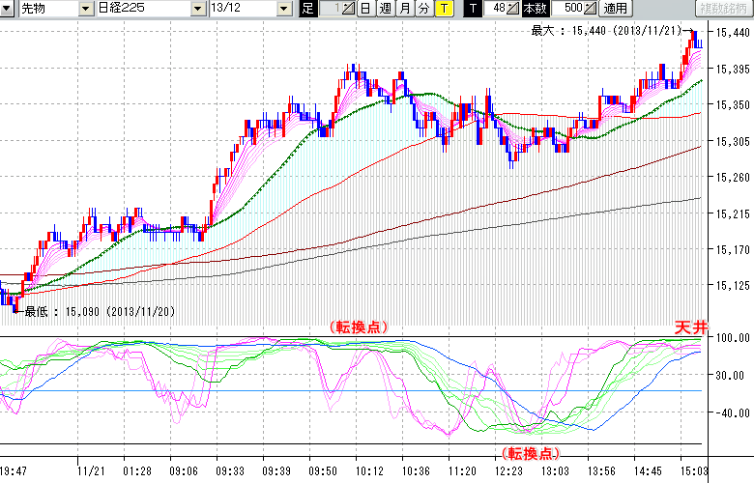754x483 pixels.
Task: Switch chart to 月 monthly bars
Action: (x=404, y=9)
